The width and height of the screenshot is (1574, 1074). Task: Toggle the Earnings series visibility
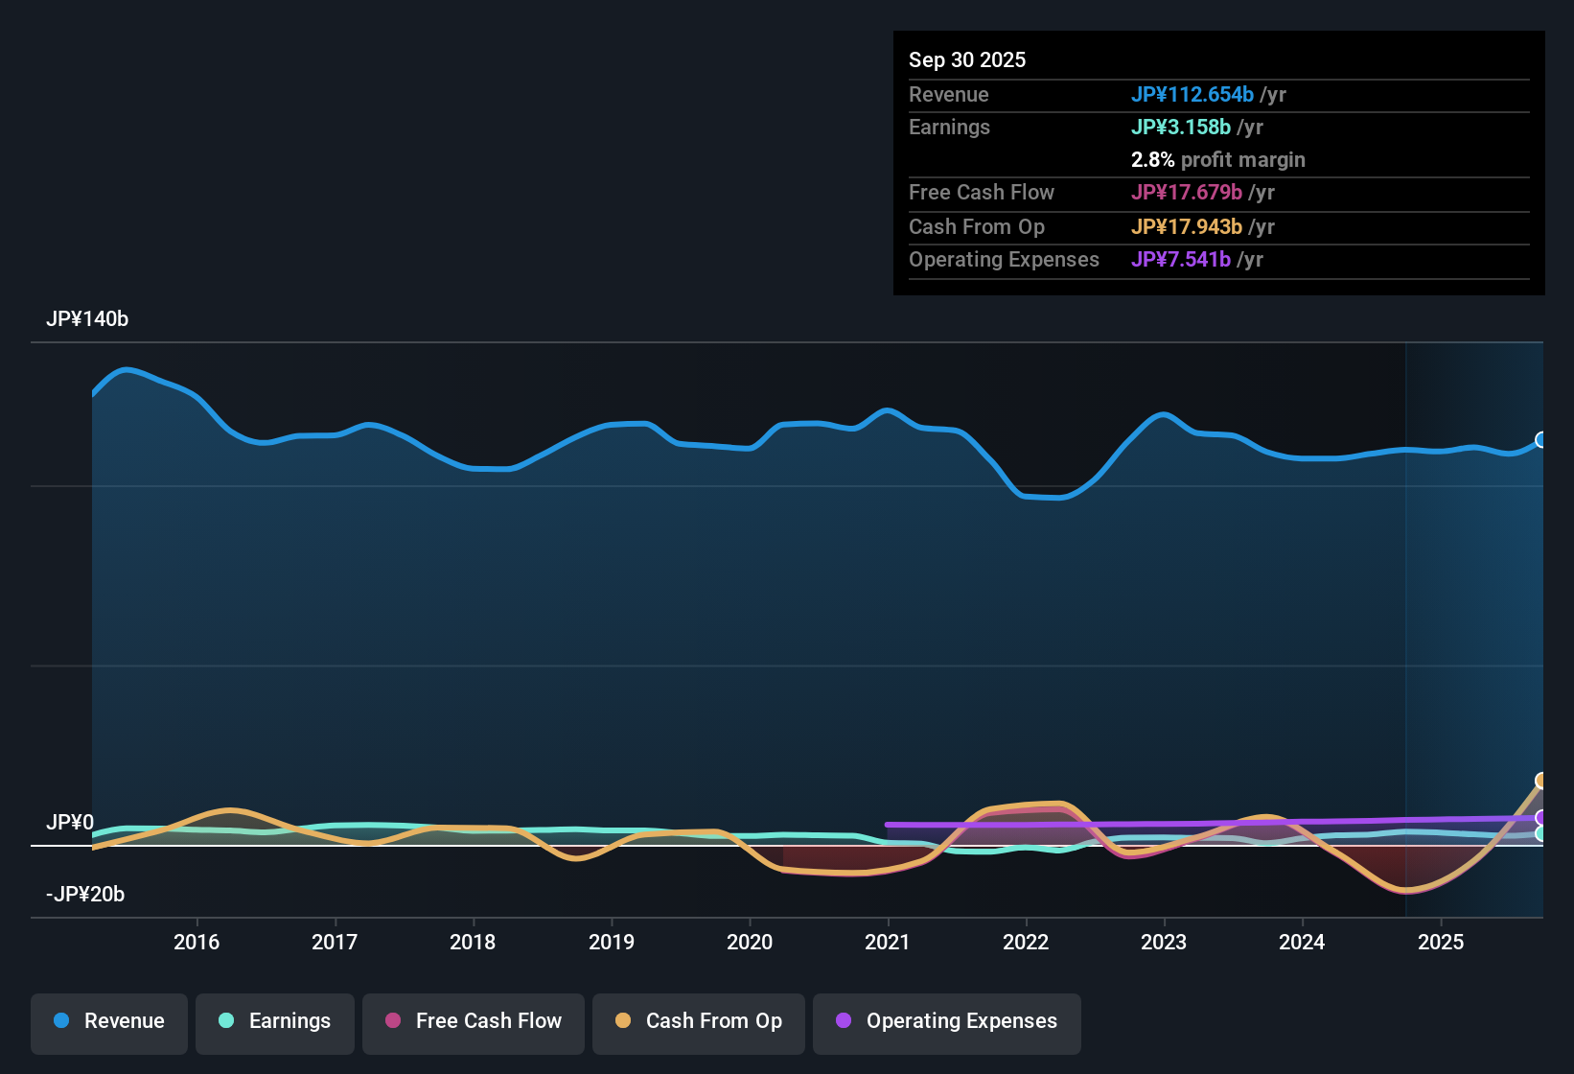(274, 1021)
